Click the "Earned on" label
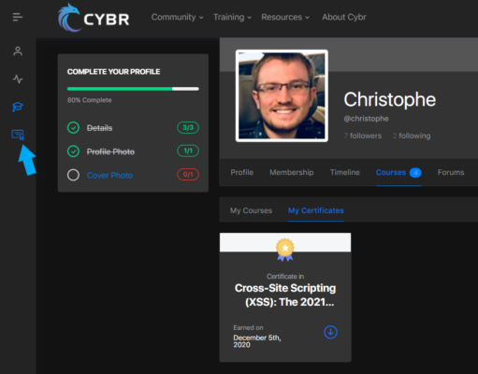Viewport: 478px width, 374px height. coord(248,328)
